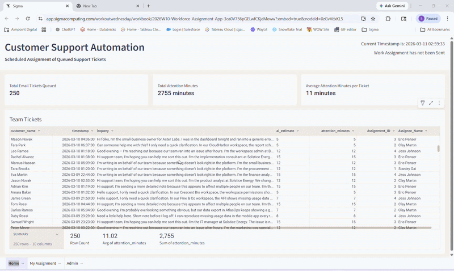Reload the Sigma workbook page
Image resolution: width=454 pixels, height=271 pixels.
[28, 18]
